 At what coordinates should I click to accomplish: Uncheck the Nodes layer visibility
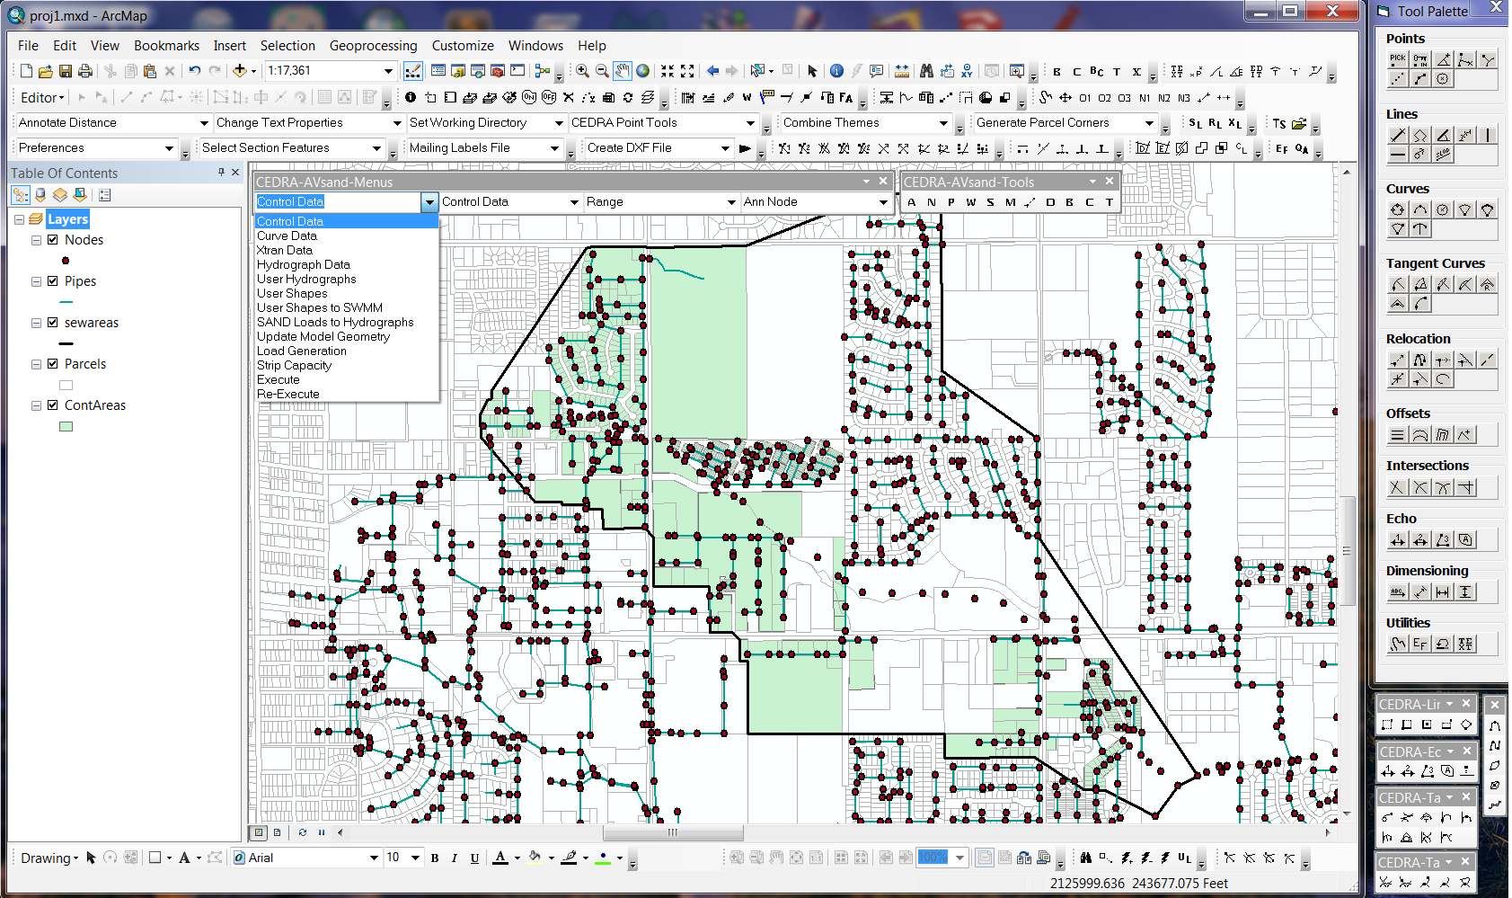point(53,240)
